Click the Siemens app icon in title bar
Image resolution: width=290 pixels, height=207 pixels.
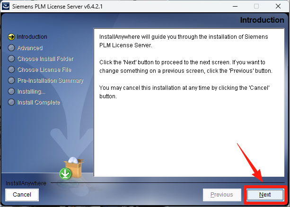(6, 6)
